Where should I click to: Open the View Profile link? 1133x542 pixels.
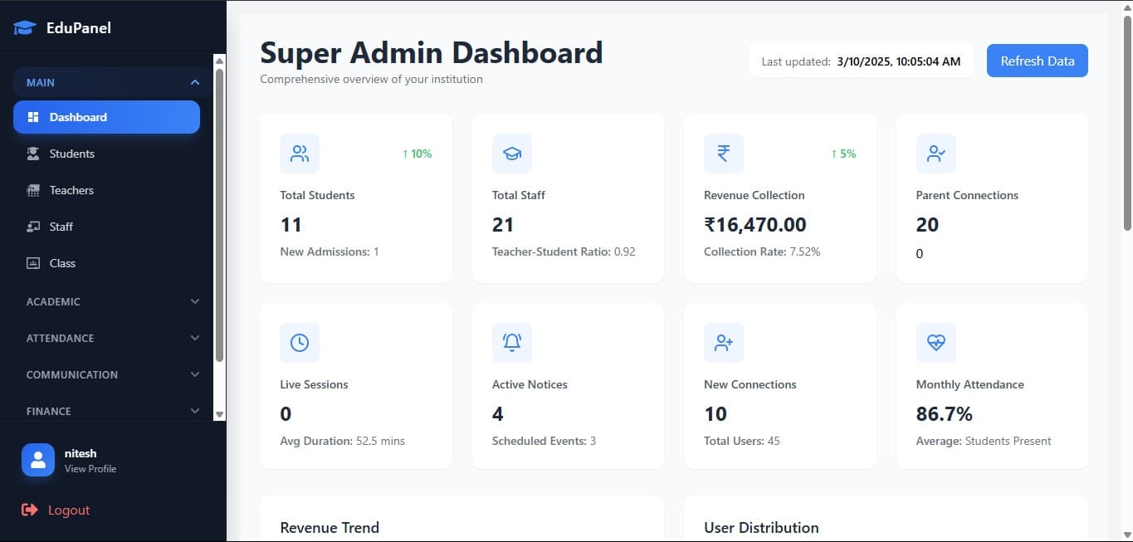[90, 469]
